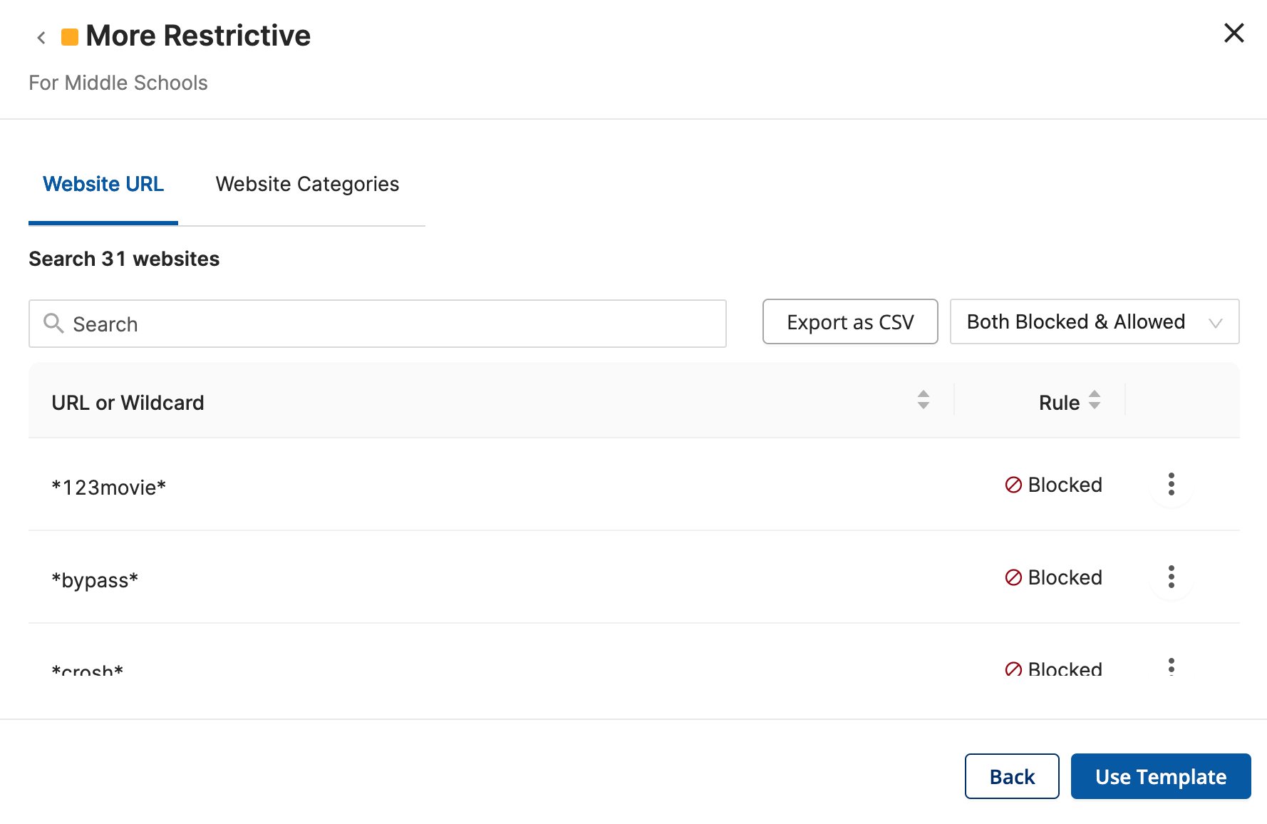Open kebab menu for *crosh* row
Viewport: 1267px width, 824px height.
click(x=1171, y=666)
